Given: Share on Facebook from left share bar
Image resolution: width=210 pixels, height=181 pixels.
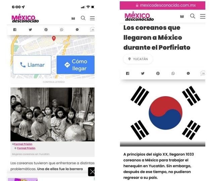Looking at the screenshot, I should pos(15,30).
